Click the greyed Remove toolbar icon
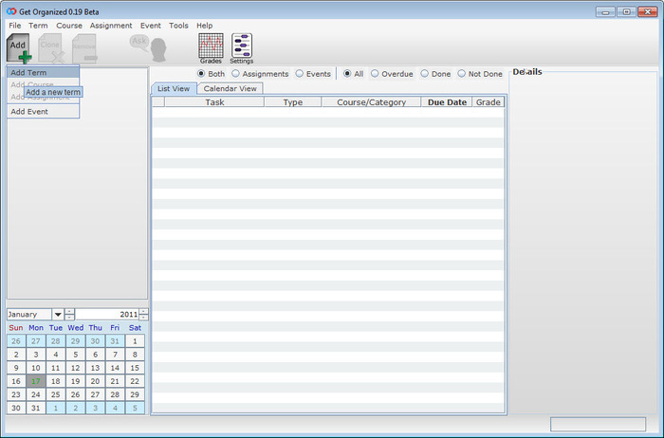664x438 pixels. point(84,48)
